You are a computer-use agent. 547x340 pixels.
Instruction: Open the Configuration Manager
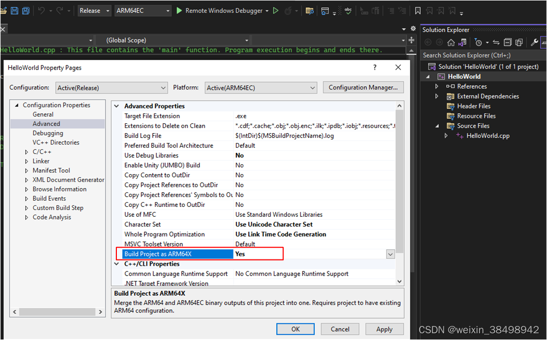(363, 87)
